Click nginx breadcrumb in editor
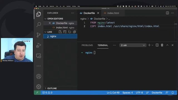This screenshot has width=178, height=100. tap(83, 19)
